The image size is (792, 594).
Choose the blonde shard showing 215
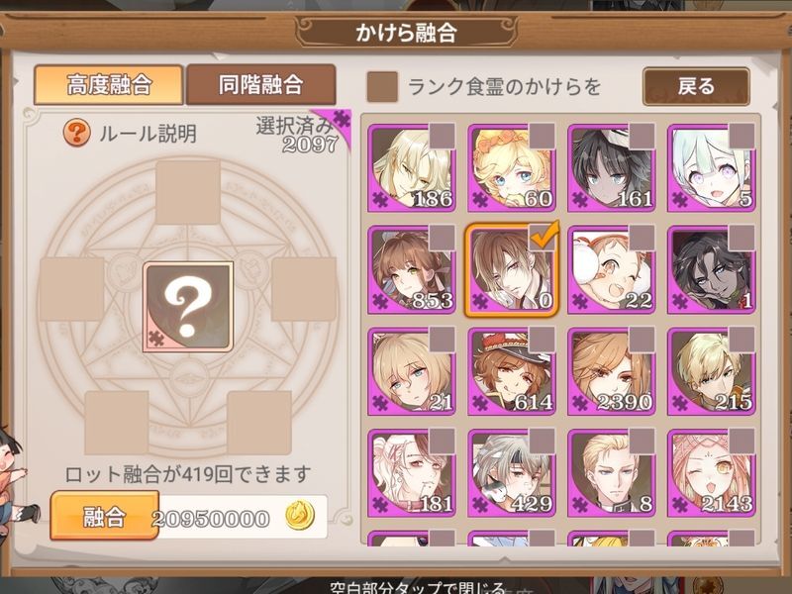711,371
